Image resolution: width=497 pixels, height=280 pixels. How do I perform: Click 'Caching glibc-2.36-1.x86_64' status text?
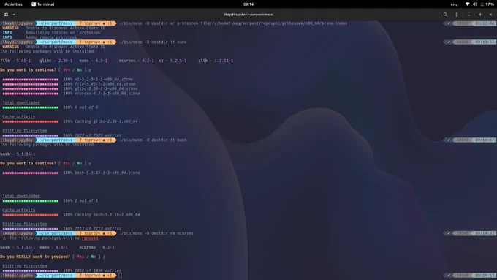tap(106, 121)
